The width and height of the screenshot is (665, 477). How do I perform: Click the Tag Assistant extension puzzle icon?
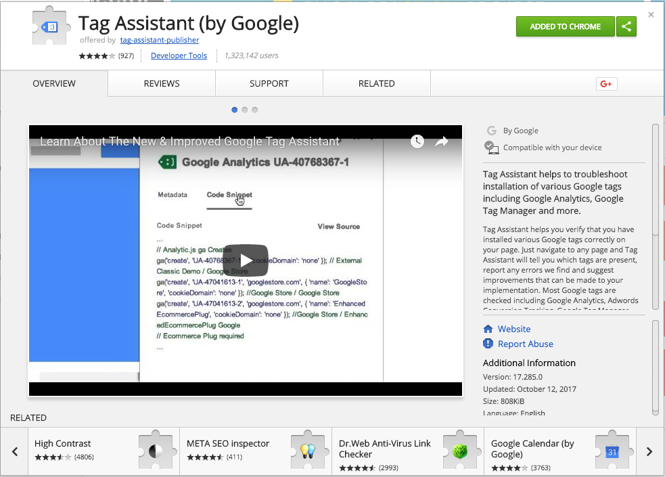[x=51, y=26]
